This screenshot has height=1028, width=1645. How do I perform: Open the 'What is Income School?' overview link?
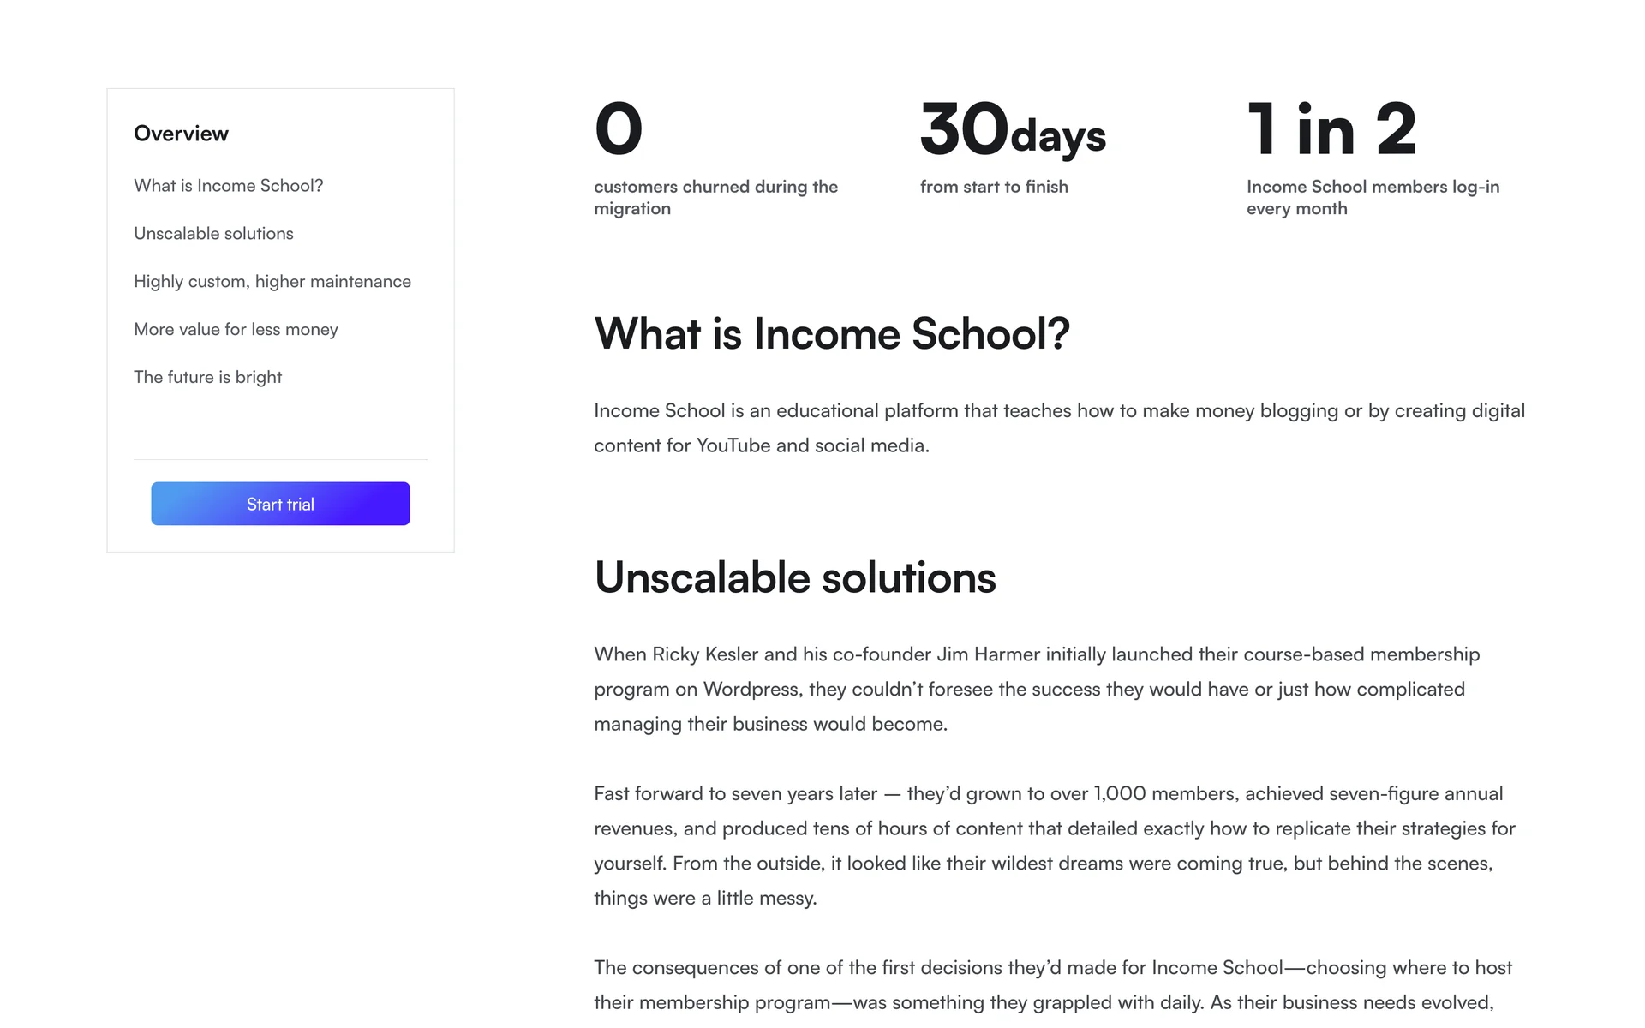[x=228, y=186]
